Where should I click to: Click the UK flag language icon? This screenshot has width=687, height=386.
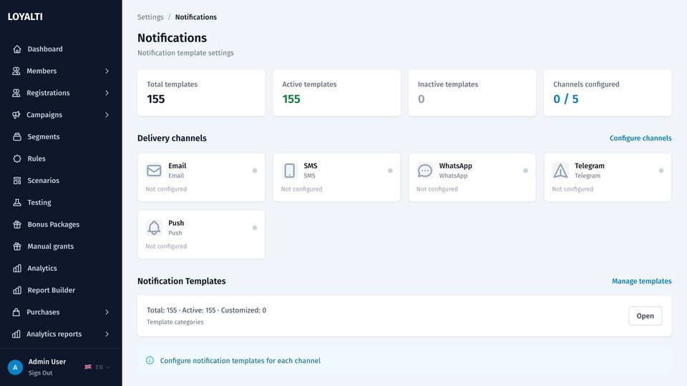[x=88, y=367]
